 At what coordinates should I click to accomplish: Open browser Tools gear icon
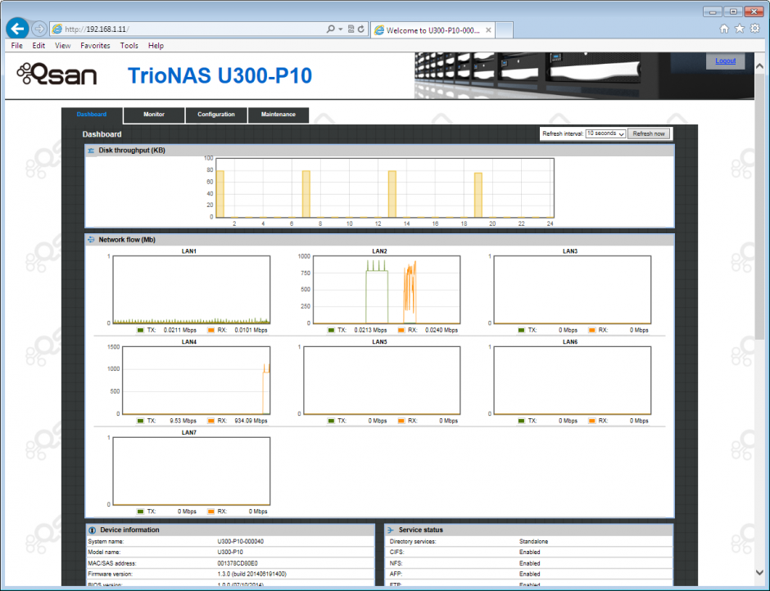754,29
